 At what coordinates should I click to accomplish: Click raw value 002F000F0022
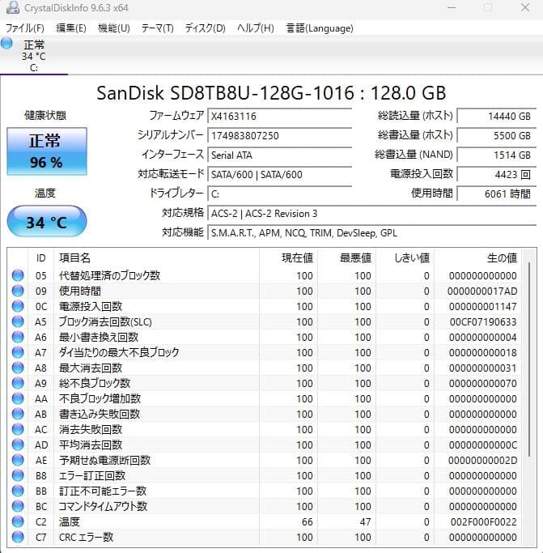tap(483, 521)
